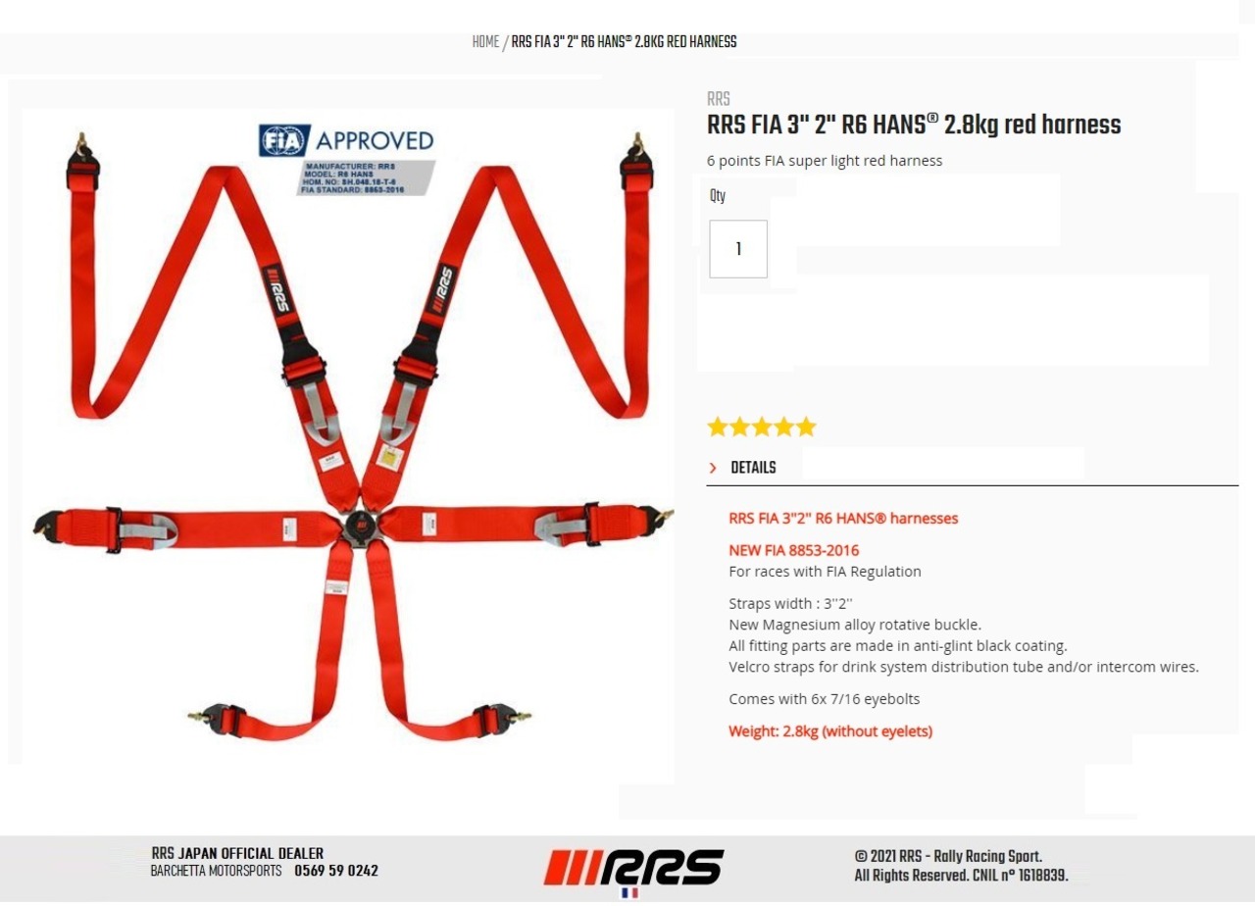The height and width of the screenshot is (906, 1255).
Task: Click the HOME breadcrumb link
Action: click(485, 42)
